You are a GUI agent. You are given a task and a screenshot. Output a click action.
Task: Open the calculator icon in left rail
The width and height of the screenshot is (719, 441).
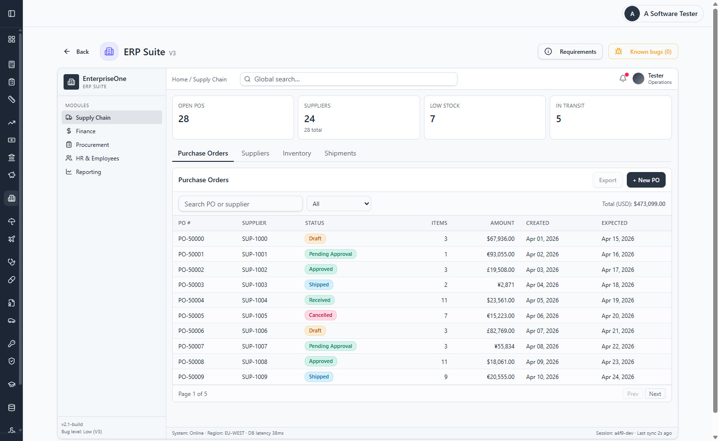(x=12, y=64)
